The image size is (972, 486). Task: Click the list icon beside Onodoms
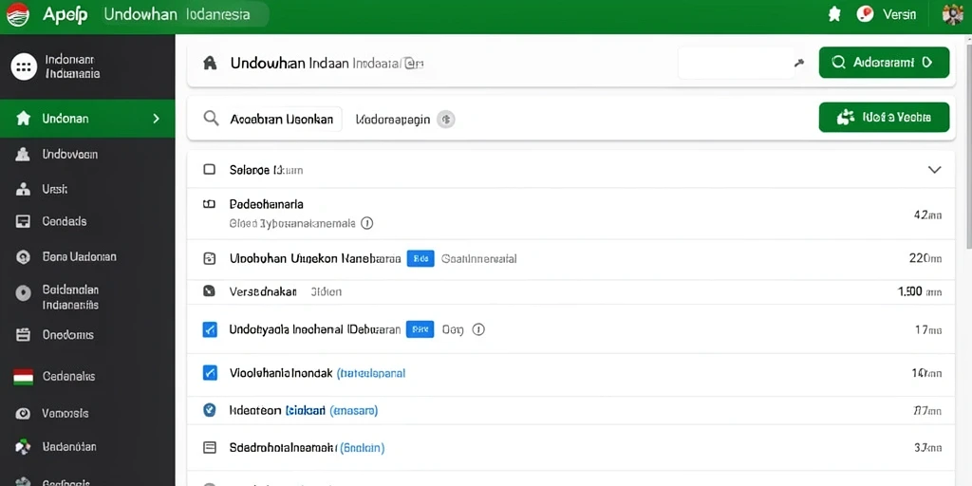tap(23, 335)
